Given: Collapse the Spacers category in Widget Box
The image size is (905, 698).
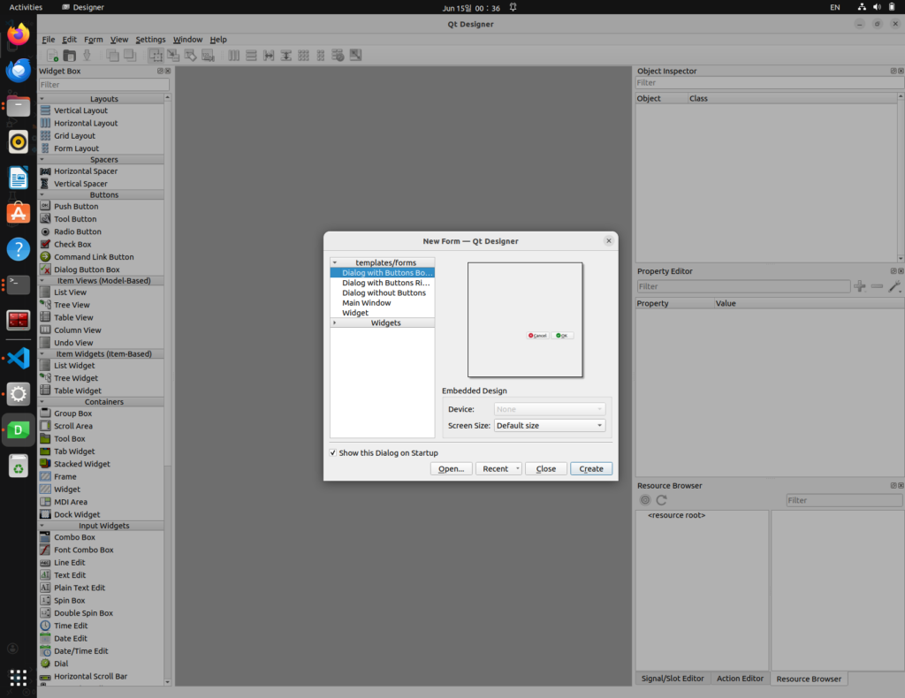Looking at the screenshot, I should click(42, 159).
